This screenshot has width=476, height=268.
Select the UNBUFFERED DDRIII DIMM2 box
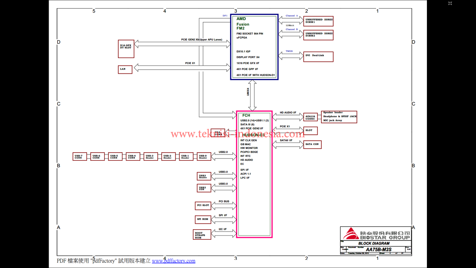point(319,35)
